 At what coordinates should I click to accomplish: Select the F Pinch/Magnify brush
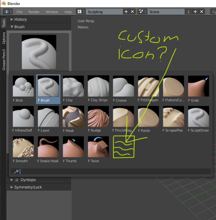[123, 116]
